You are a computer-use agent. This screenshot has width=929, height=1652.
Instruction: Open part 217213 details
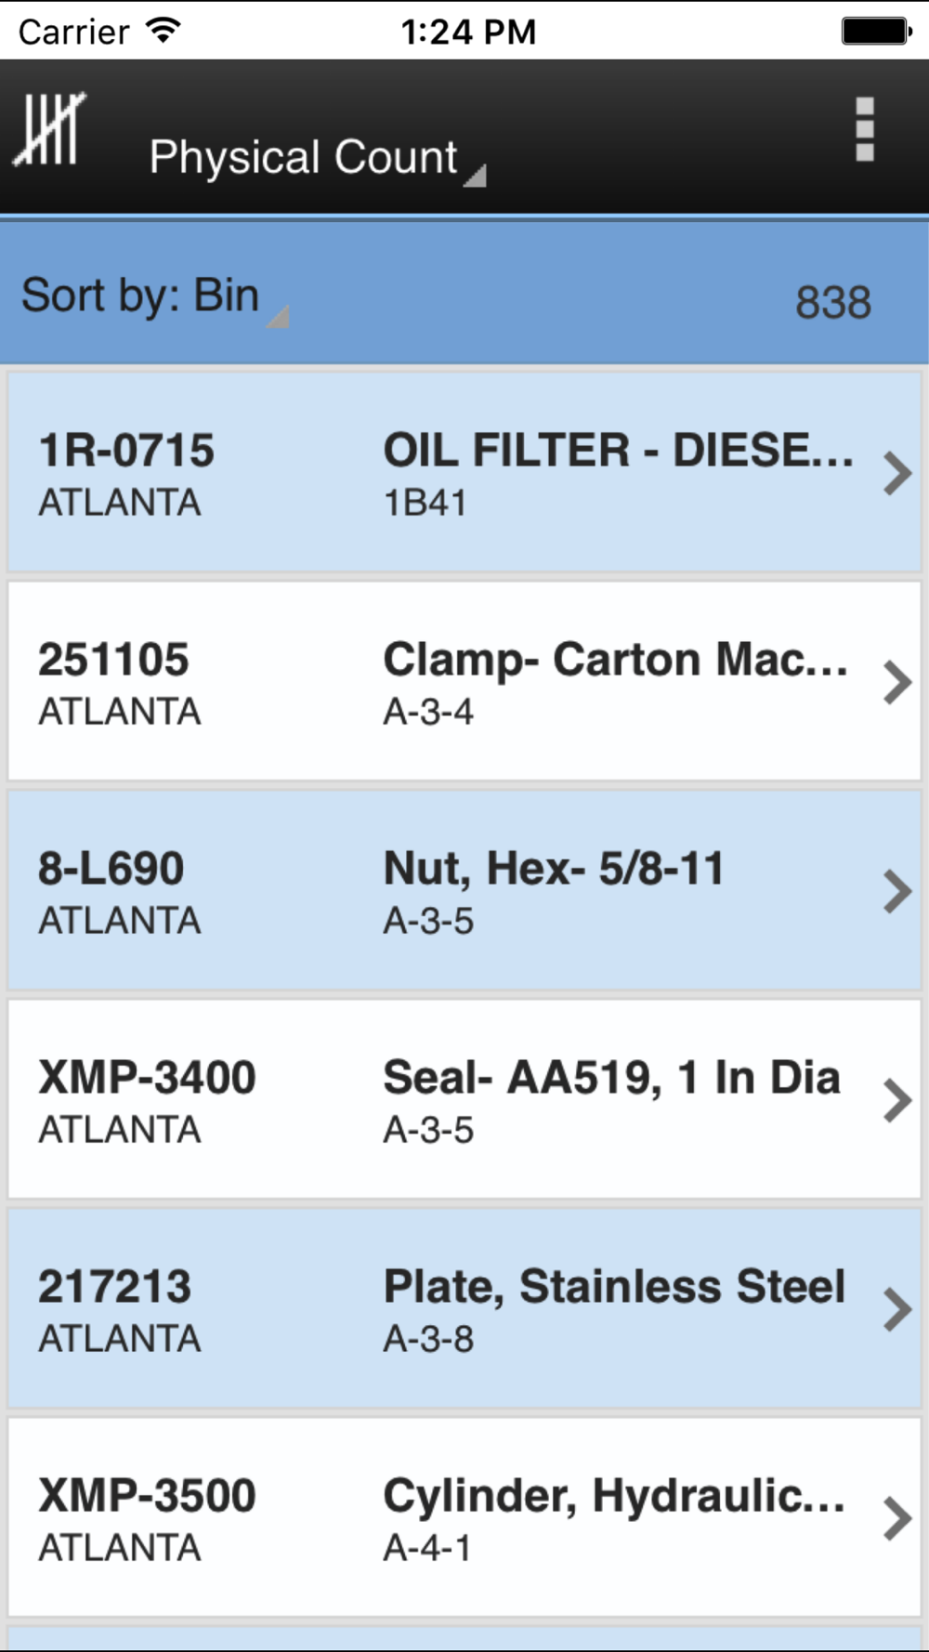pos(464,1308)
